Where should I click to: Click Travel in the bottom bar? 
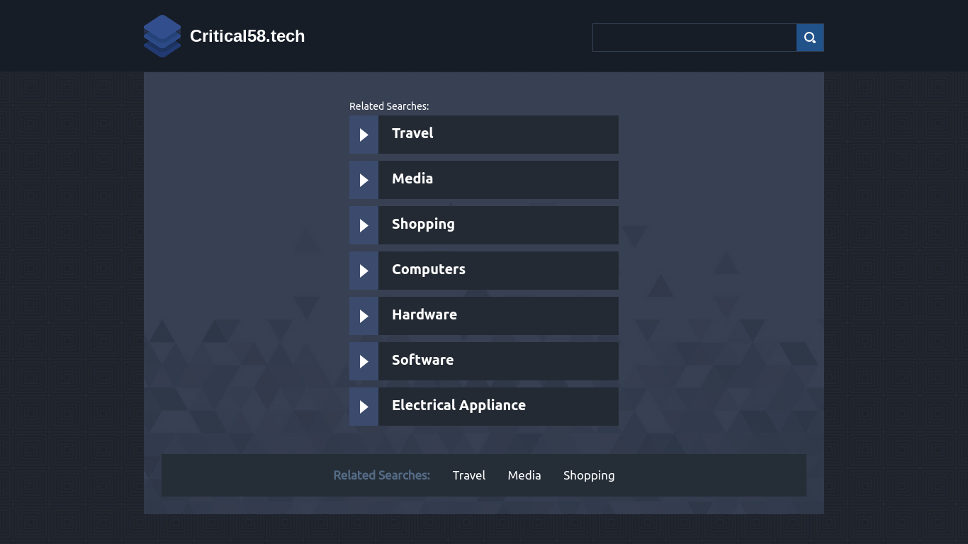pos(469,475)
